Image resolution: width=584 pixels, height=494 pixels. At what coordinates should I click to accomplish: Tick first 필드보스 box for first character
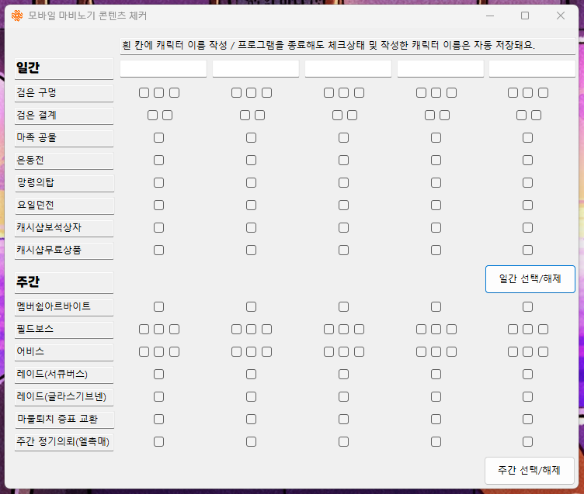click(144, 330)
